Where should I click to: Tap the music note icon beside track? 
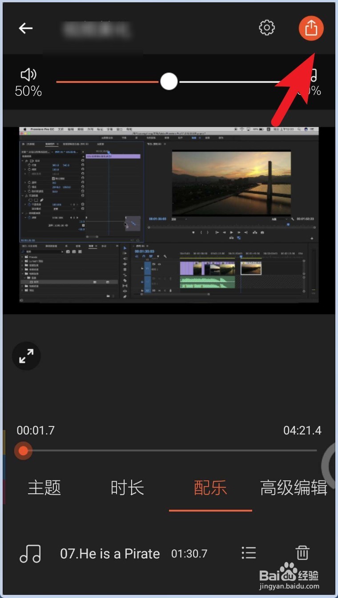click(x=30, y=553)
